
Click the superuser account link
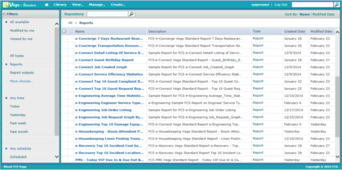[x=260, y=5]
